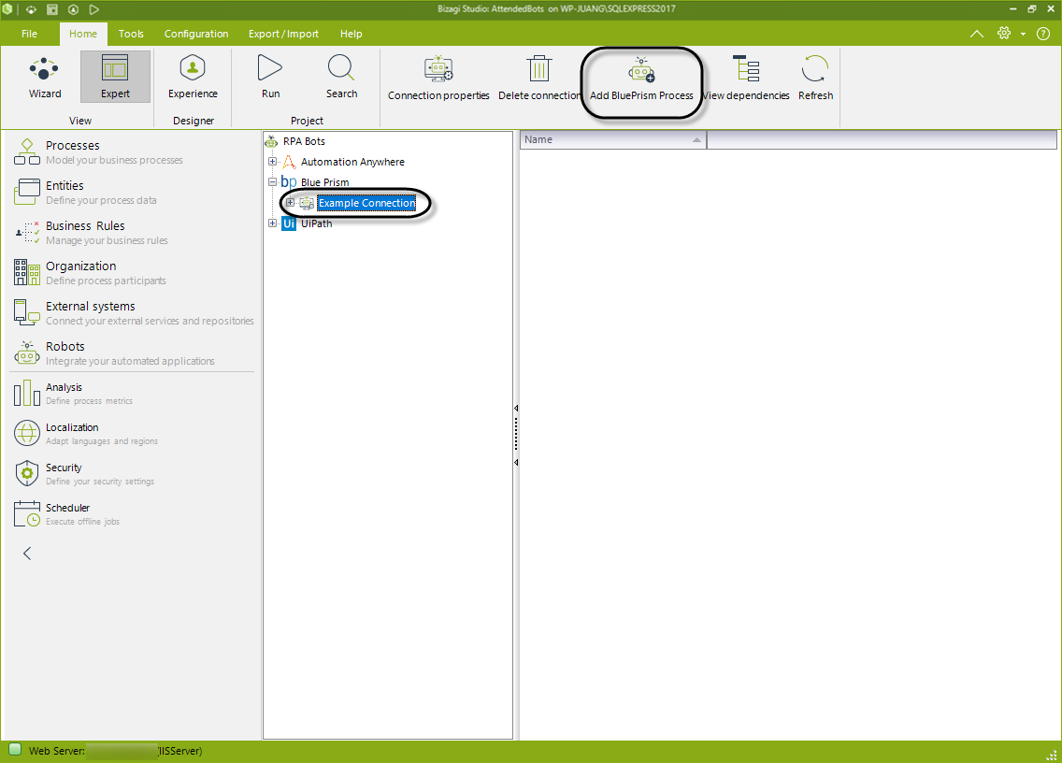
Task: Click the dotted splitter handle beside the tree
Action: (x=516, y=435)
